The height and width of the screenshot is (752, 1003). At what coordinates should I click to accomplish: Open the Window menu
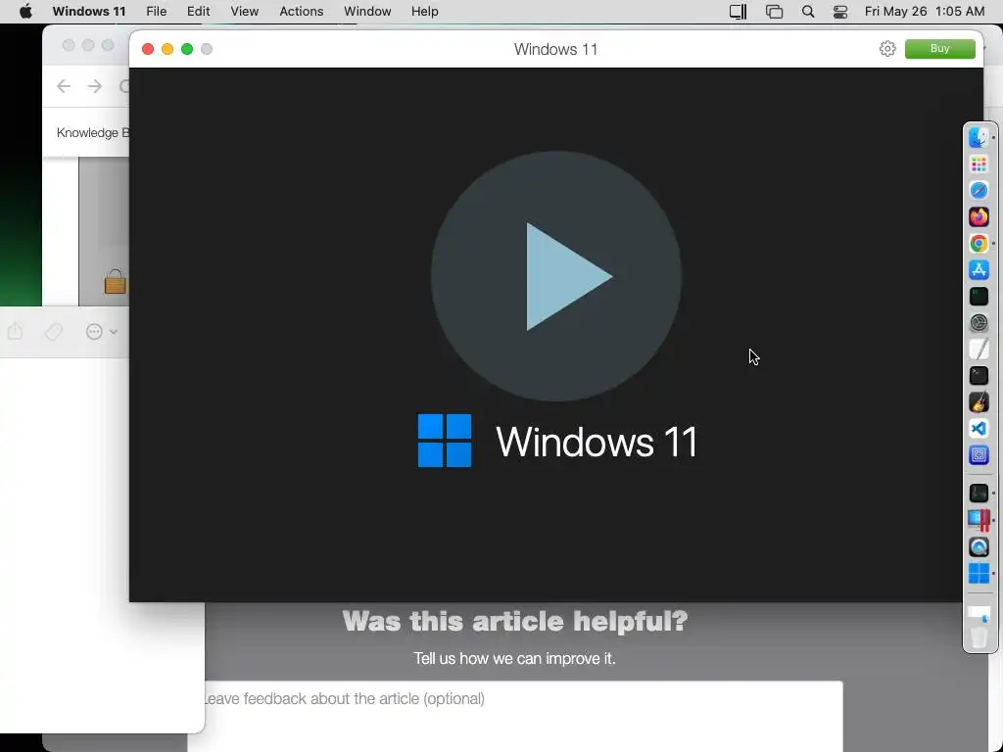click(367, 12)
